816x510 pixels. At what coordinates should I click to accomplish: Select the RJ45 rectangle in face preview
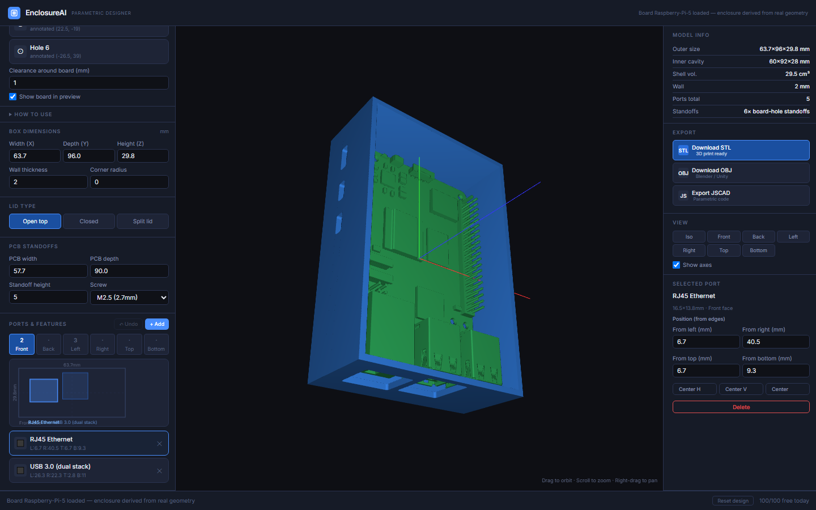click(44, 390)
